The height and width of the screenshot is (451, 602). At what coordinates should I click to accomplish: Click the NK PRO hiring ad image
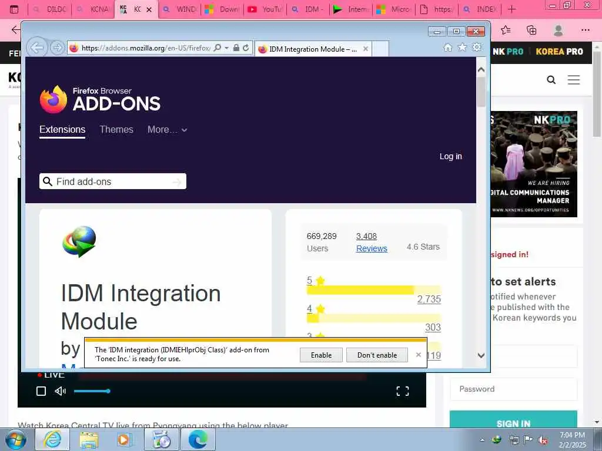[534, 164]
